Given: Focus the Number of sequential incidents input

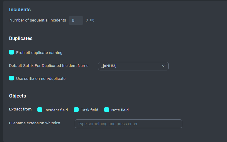Looking at the screenshot, I should coord(76,20).
